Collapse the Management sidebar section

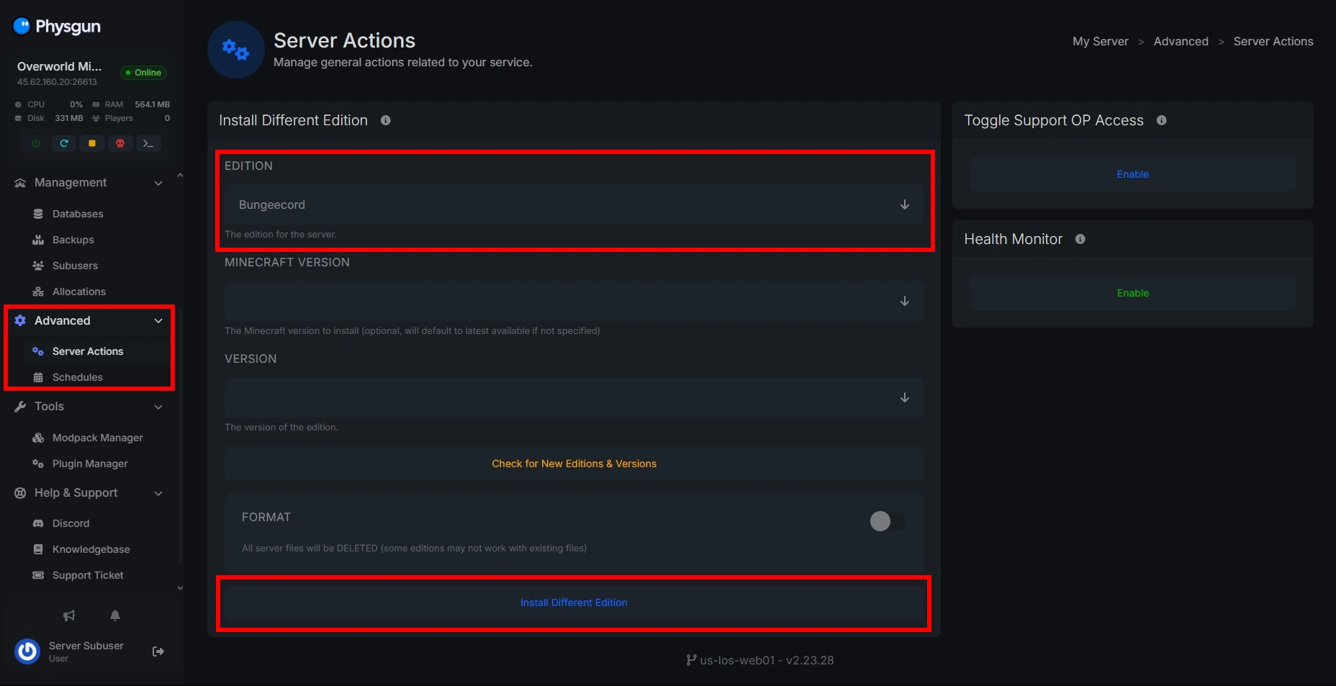[158, 183]
